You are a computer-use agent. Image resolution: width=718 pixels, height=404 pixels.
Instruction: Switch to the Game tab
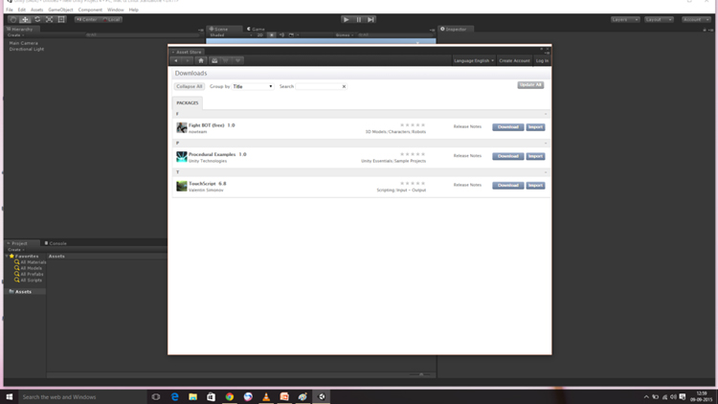[256, 29]
